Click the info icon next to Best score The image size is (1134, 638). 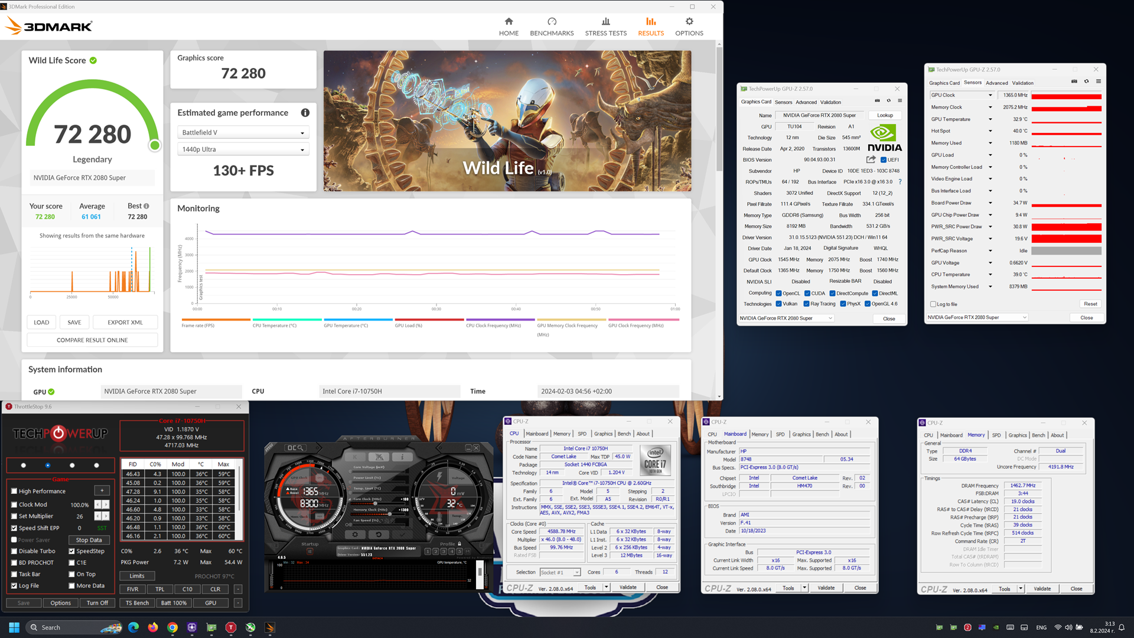point(146,206)
